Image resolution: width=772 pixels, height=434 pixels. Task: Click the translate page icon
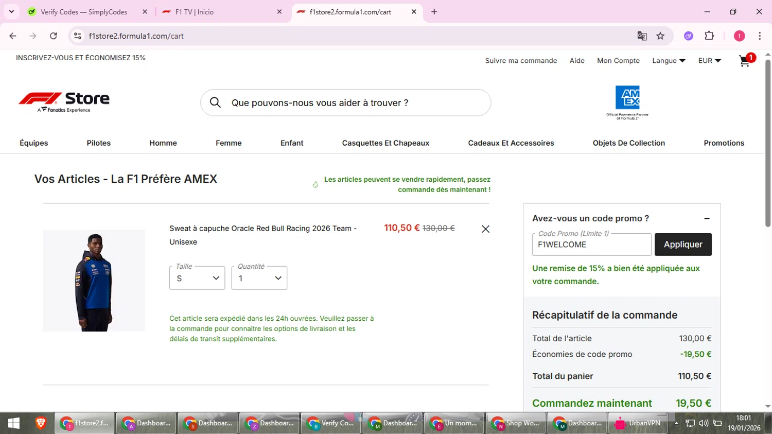pyautogui.click(x=642, y=36)
